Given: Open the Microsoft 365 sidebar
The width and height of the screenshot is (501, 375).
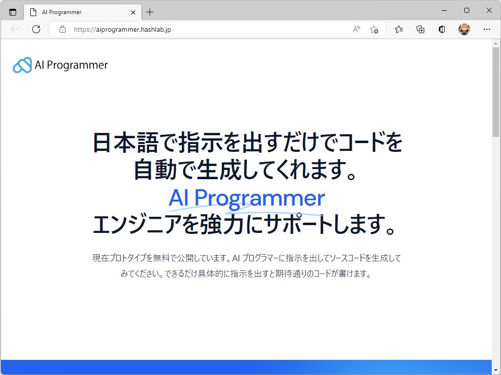Looking at the screenshot, I should point(441,29).
